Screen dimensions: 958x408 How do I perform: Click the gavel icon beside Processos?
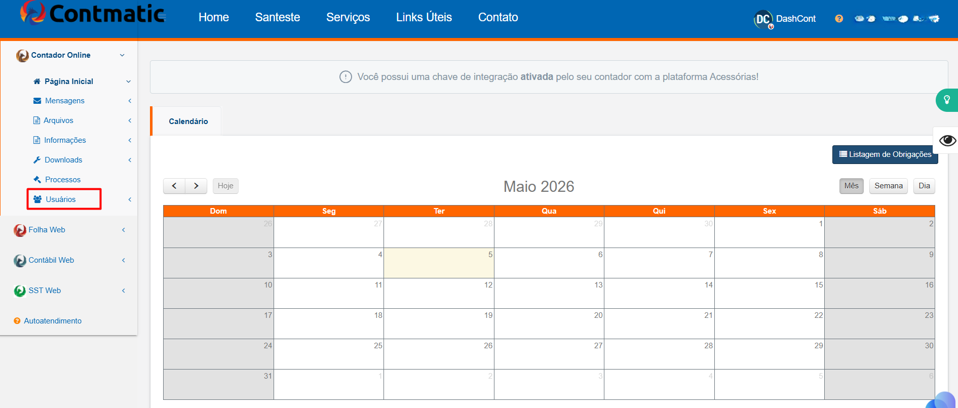pos(37,180)
